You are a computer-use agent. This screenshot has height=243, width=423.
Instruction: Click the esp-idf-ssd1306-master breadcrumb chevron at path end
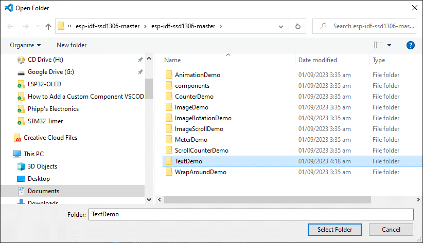click(221, 26)
